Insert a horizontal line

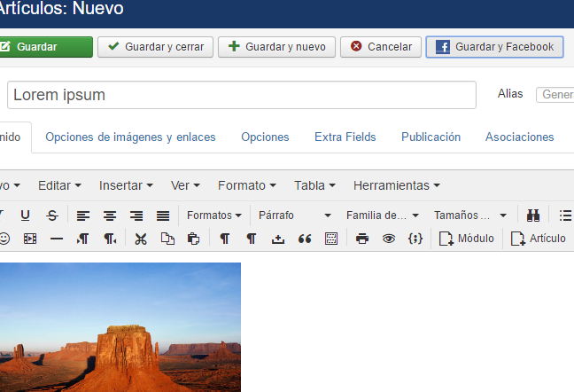57,239
